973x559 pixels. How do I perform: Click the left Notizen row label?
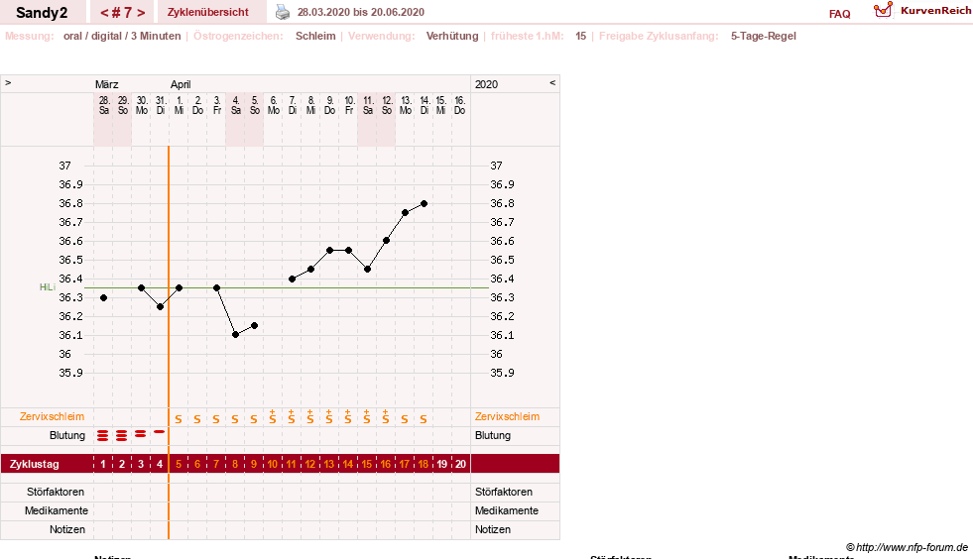pyautogui.click(x=67, y=529)
